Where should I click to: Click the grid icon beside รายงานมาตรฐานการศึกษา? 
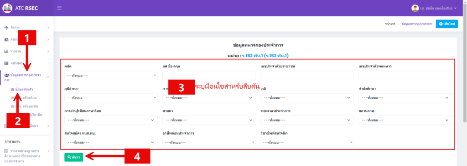coord(6,151)
